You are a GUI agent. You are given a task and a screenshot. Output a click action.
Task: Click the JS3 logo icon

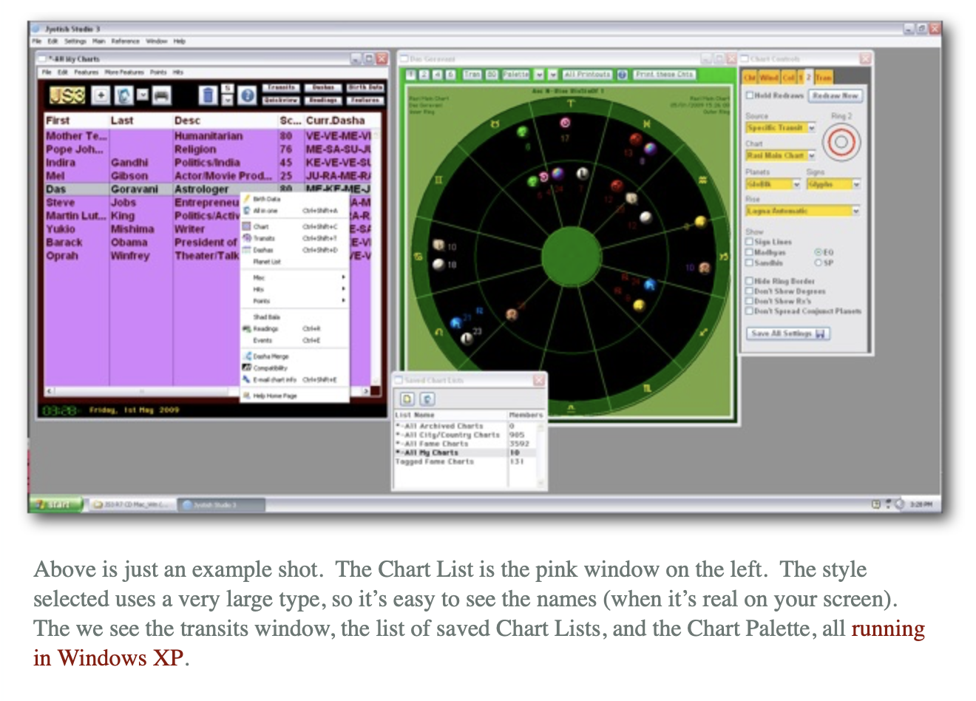click(x=67, y=95)
